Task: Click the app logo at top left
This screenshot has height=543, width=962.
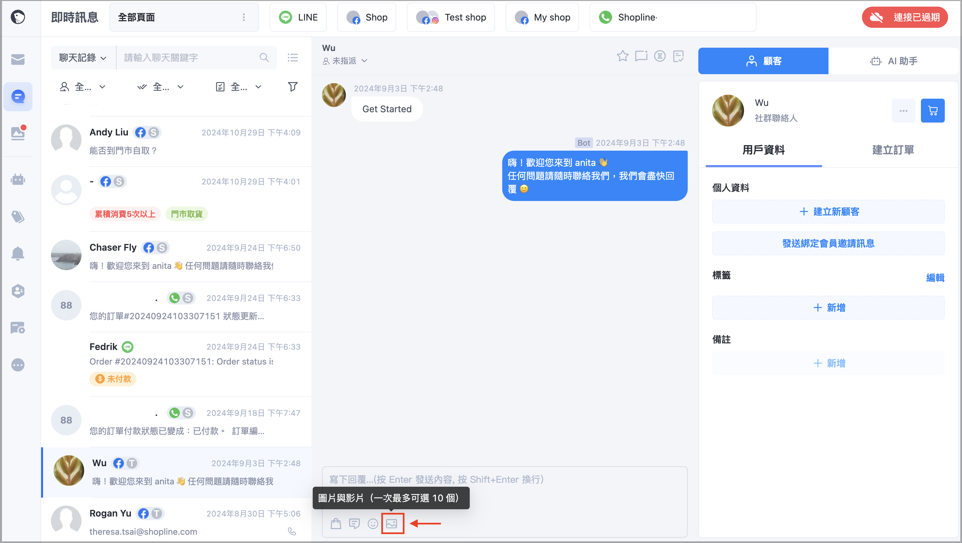Action: pos(18,17)
